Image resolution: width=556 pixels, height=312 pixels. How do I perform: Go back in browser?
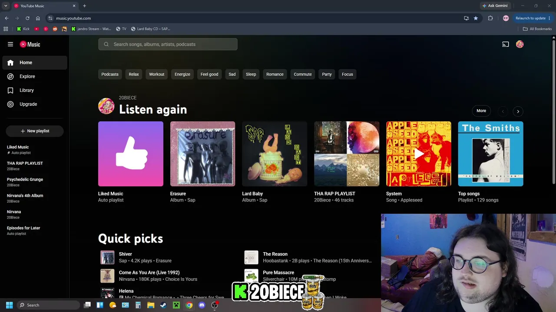click(7, 18)
